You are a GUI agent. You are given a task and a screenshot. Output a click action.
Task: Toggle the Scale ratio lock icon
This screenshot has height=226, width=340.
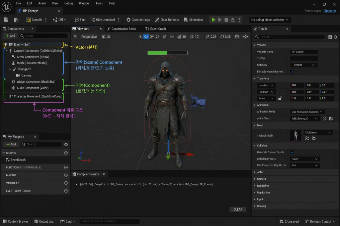[280, 98]
